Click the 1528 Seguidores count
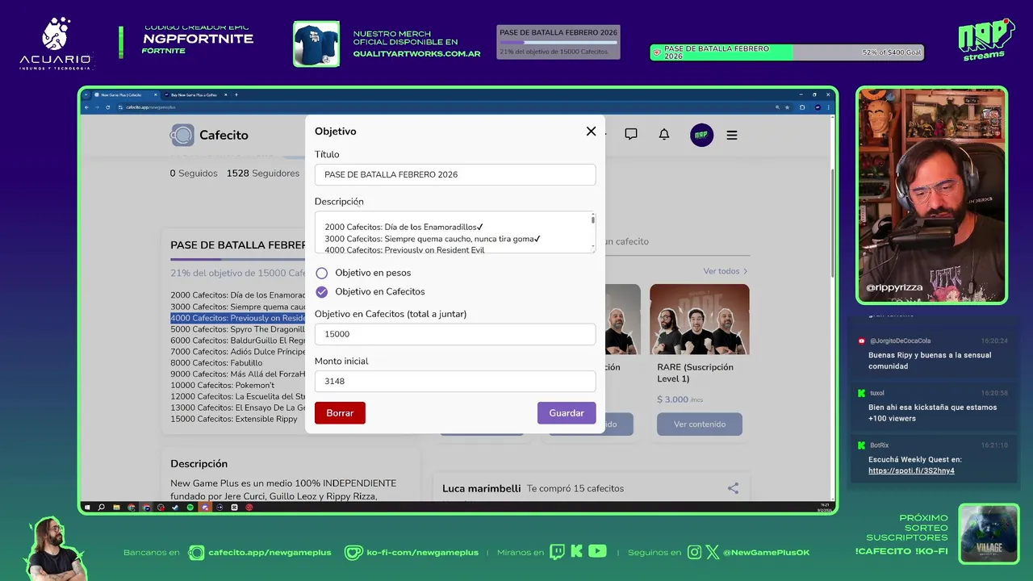 pyautogui.click(x=263, y=173)
